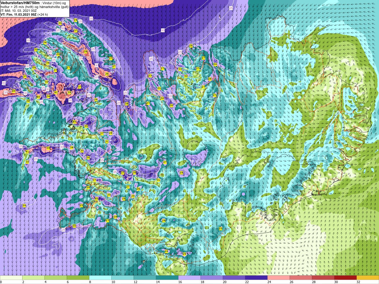Select the 30–32 m/s dark red legend swatch
The width and height of the screenshot is (379, 284).
(345, 278)
